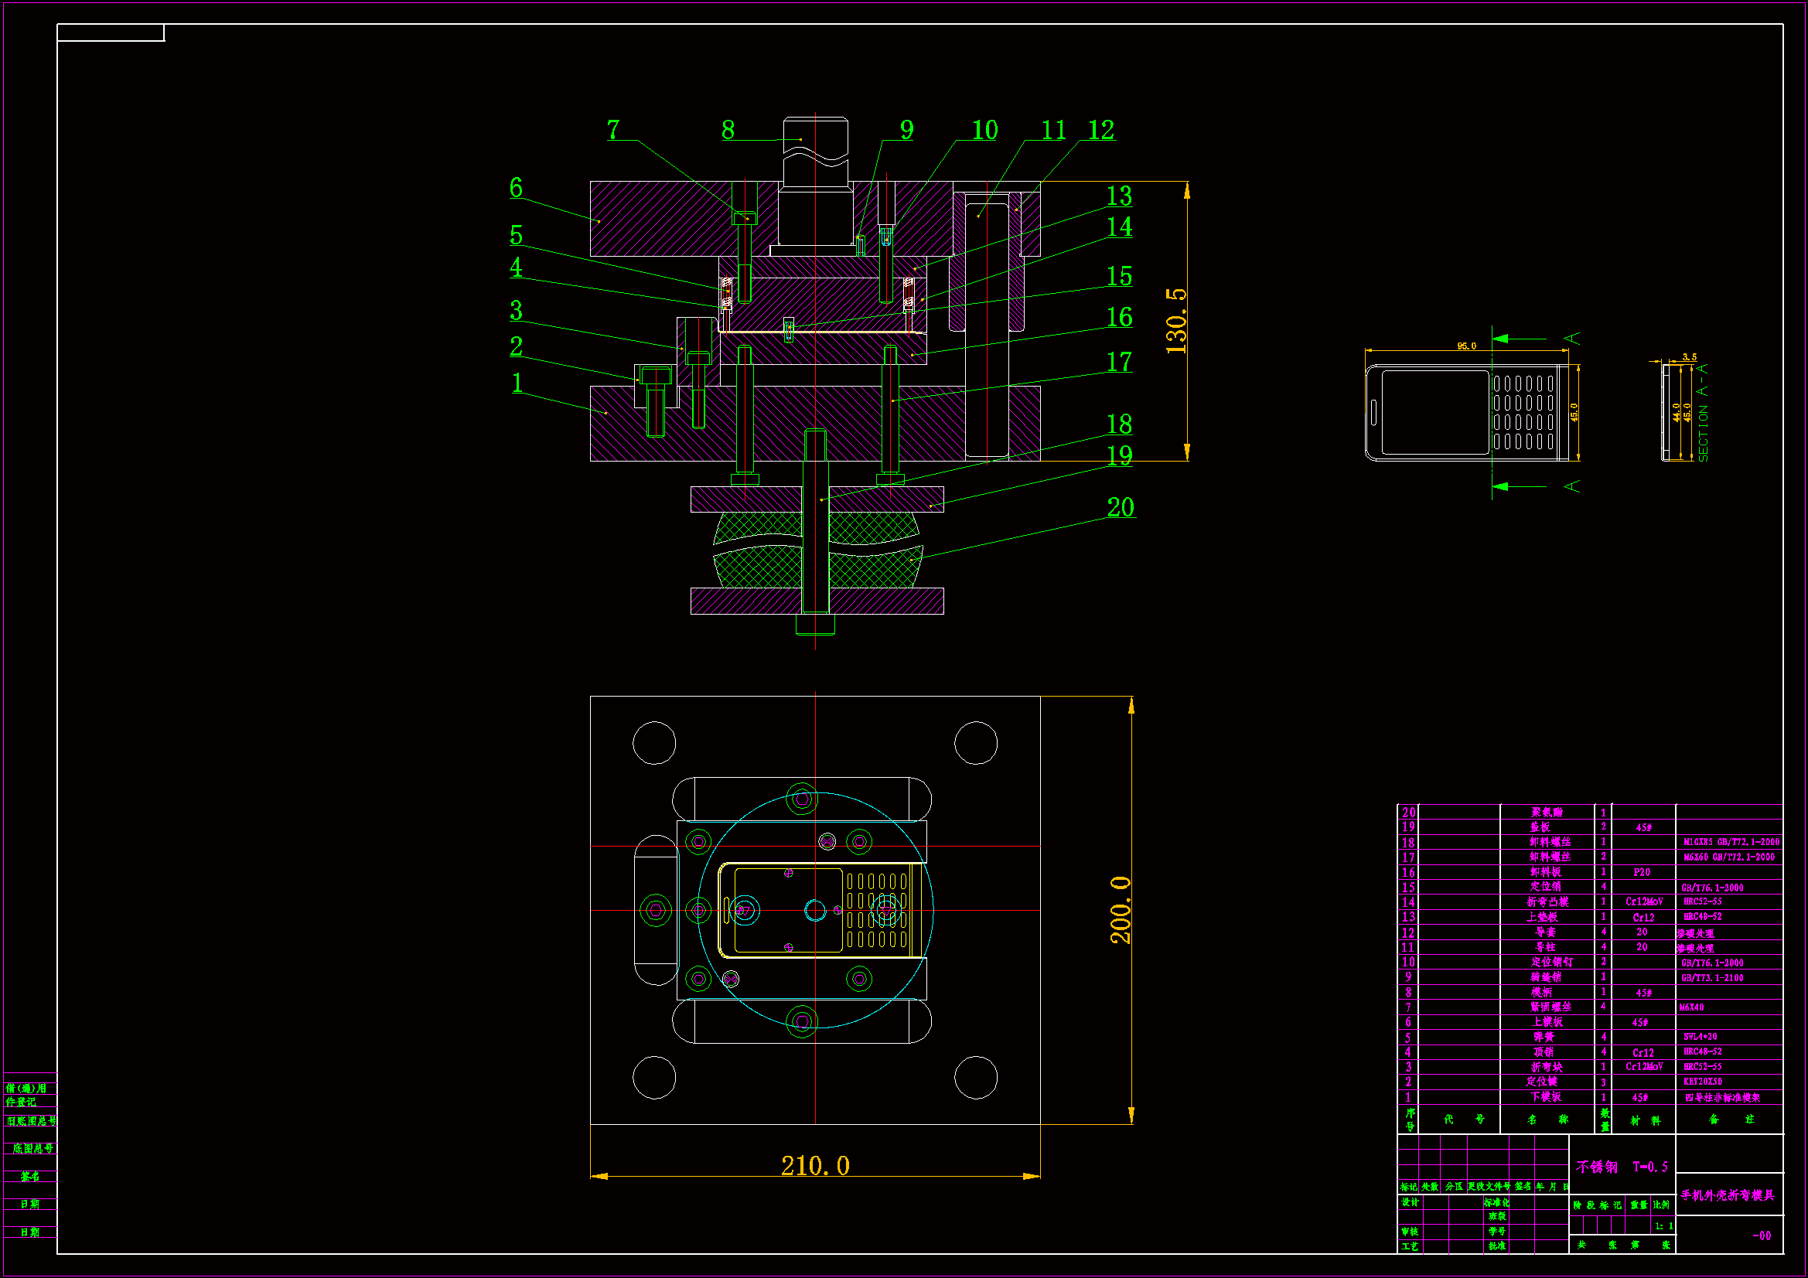Screen dimensions: 1808x1278
Task: Select the 手机外壳折弯模具 drawing title
Action: click(x=1728, y=1195)
